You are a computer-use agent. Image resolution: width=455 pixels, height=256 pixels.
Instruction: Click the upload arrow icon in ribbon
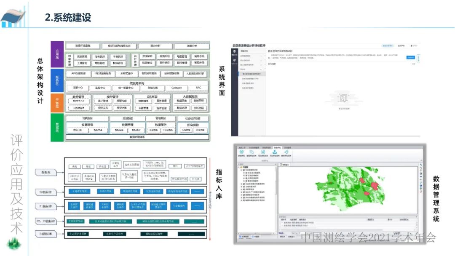275,152
